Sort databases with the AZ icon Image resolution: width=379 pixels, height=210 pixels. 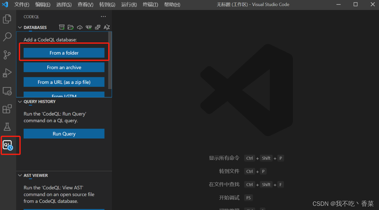coord(107,27)
